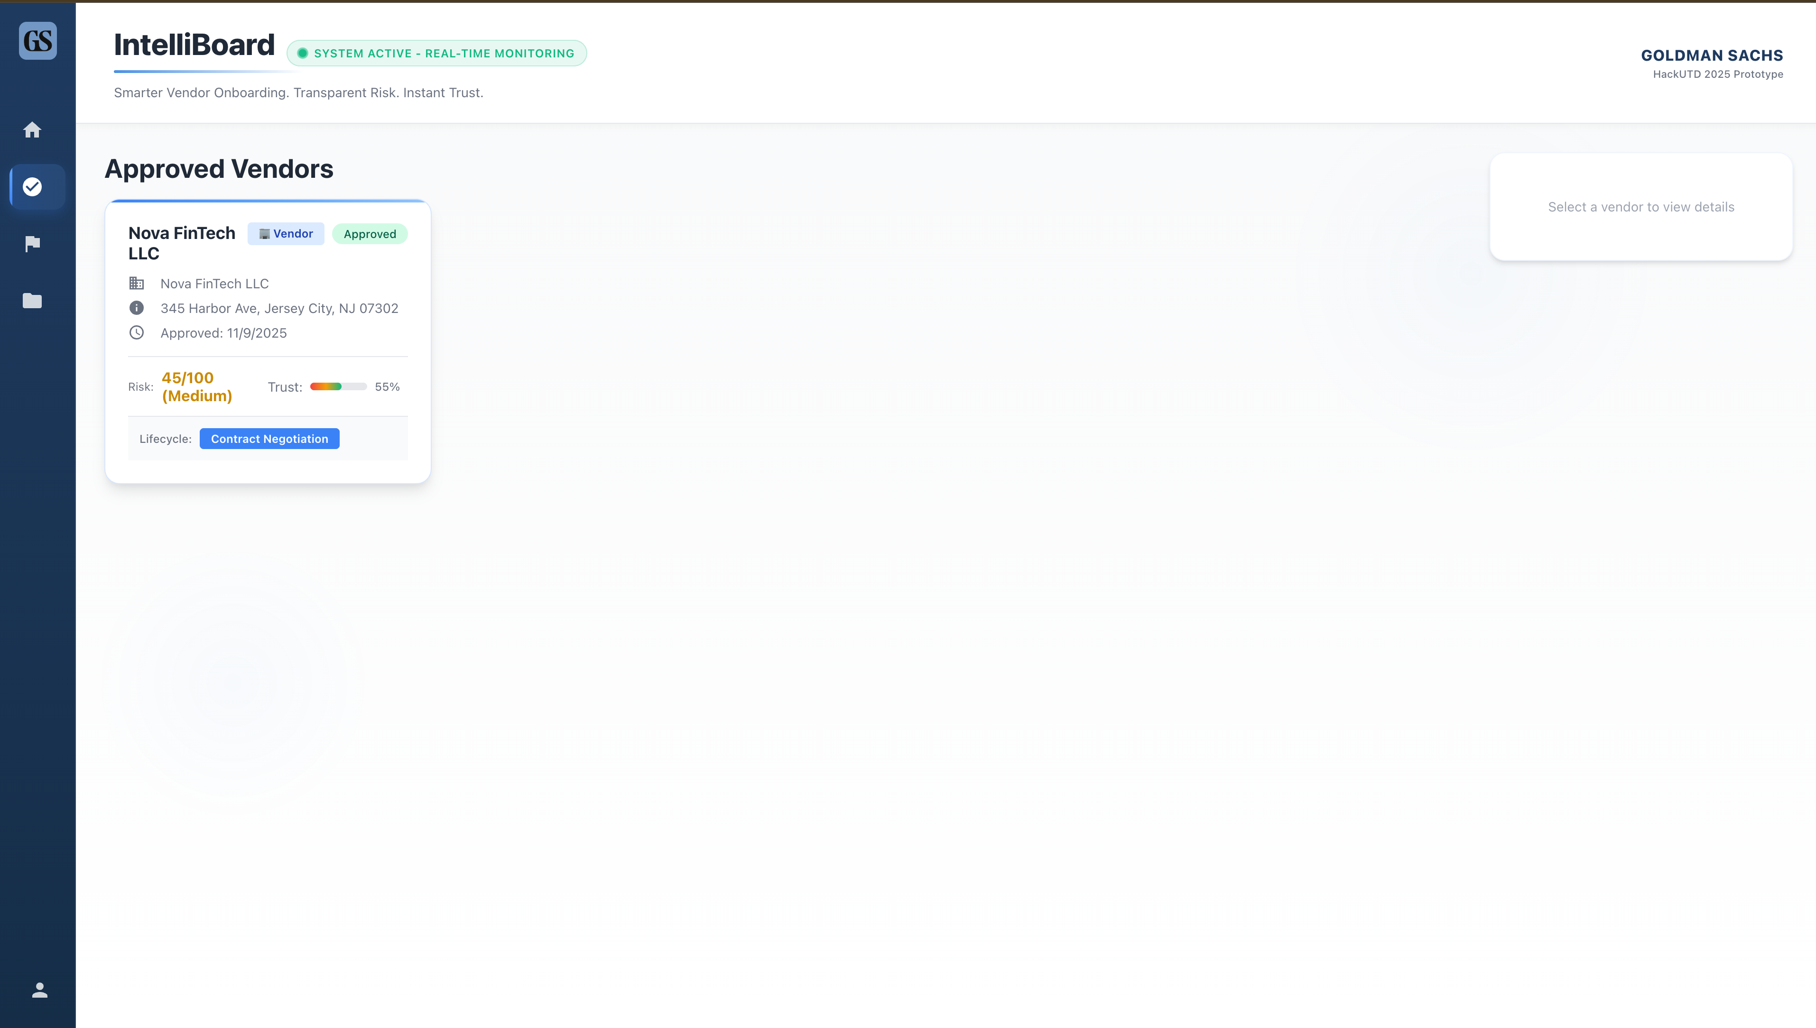Click the company building icon in card
The width and height of the screenshot is (1816, 1028).
click(x=136, y=283)
